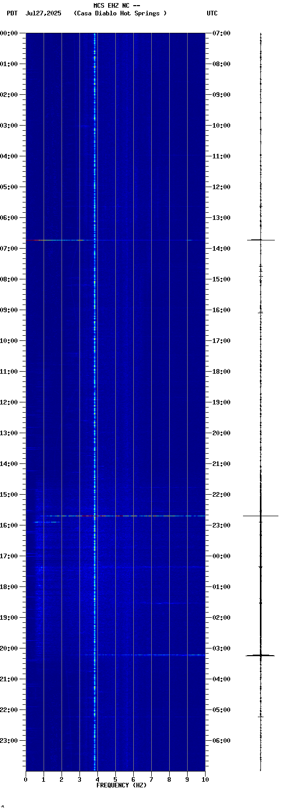Click the FREQUENCY (HZ) axis label
Image resolution: width=283 pixels, height=812 pixels.
122,785
